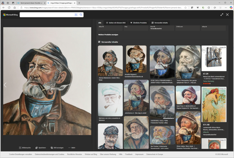The height and width of the screenshot is (158, 234).
Task: Click Cookie-Einstellungen verwalten footer link
Action: (21, 154)
